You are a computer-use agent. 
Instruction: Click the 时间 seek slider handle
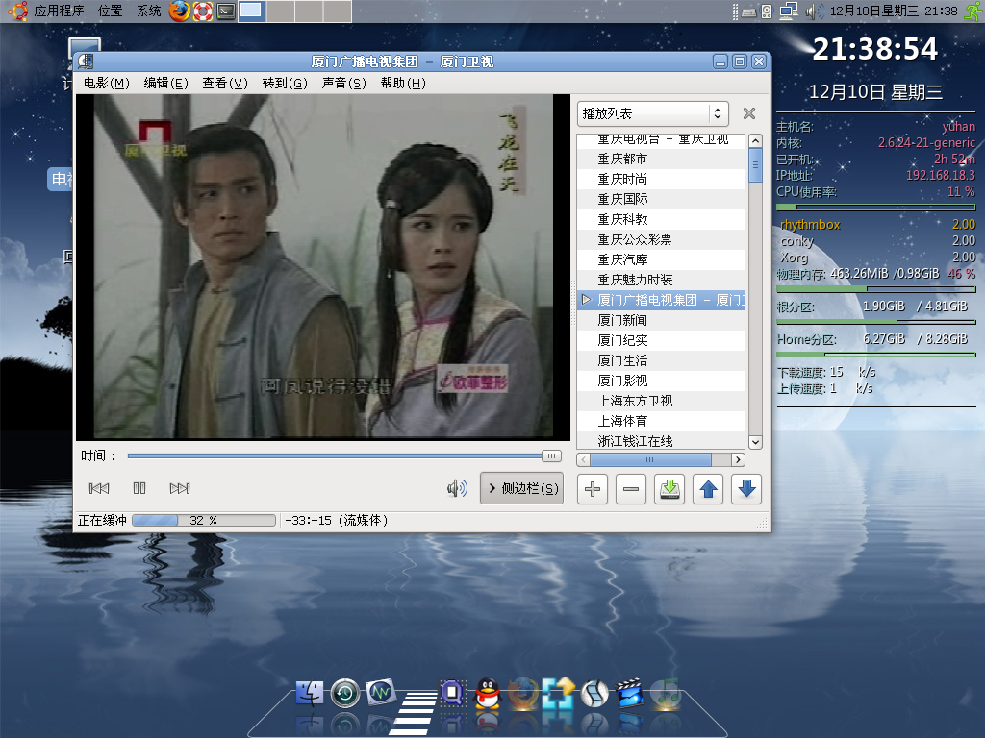[551, 456]
